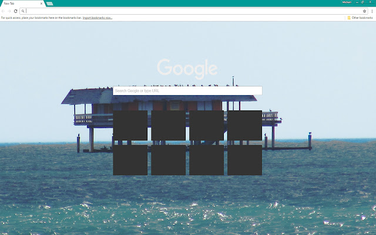Click the Search Google or type URL box
The image size is (376, 235).
[x=187, y=90]
